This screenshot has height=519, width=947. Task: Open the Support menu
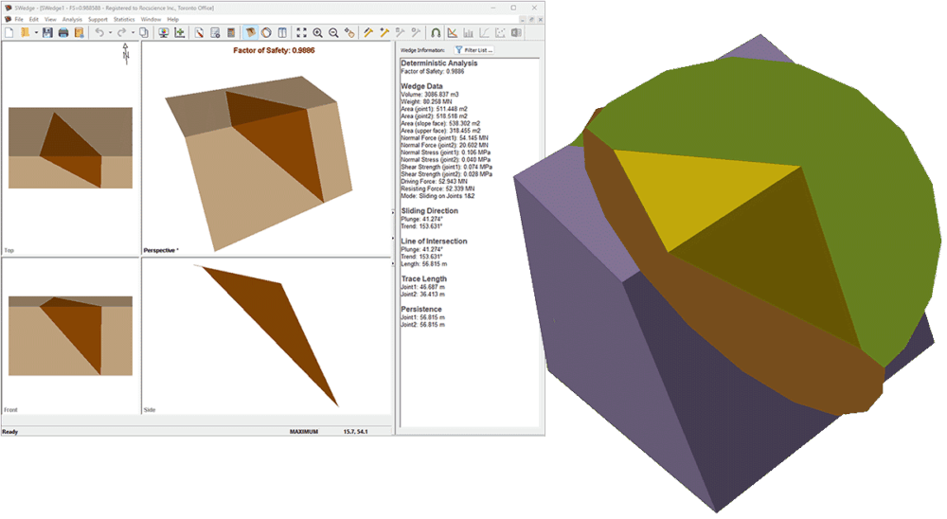tap(98, 19)
